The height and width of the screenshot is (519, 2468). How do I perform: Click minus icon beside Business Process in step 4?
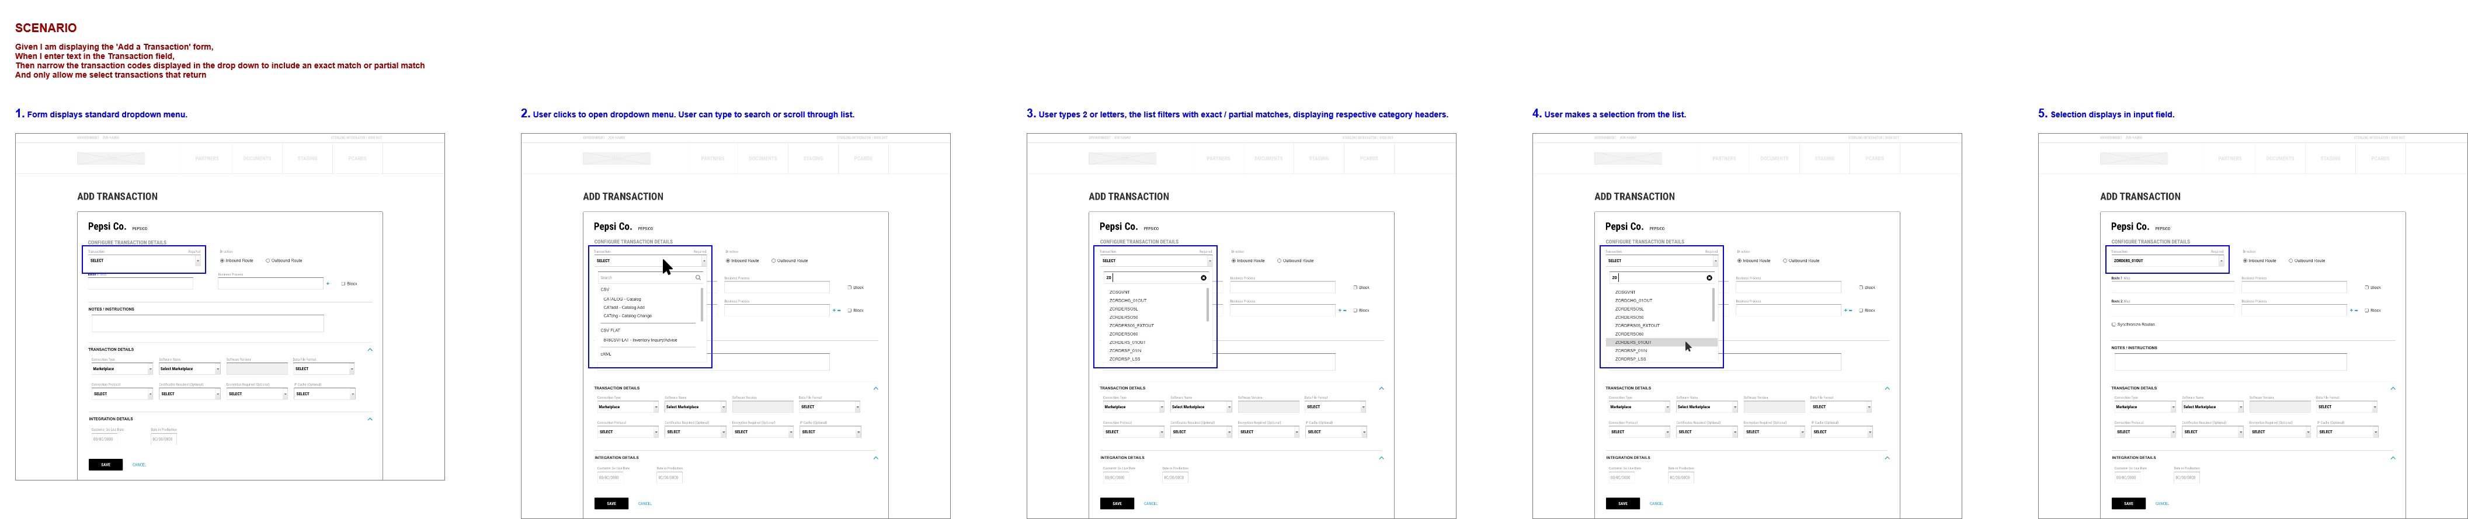1851,310
